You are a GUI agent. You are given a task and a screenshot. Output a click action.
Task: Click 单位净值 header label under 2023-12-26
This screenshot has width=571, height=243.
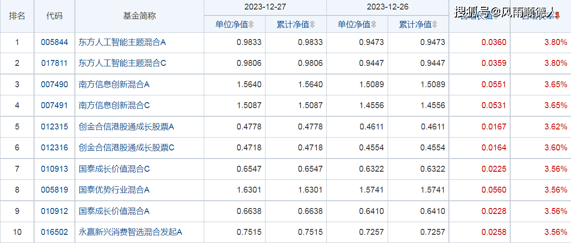tap(354, 25)
